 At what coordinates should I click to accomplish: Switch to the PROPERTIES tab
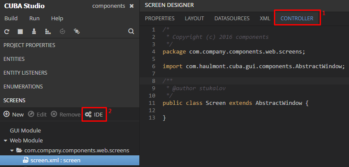[160, 19]
